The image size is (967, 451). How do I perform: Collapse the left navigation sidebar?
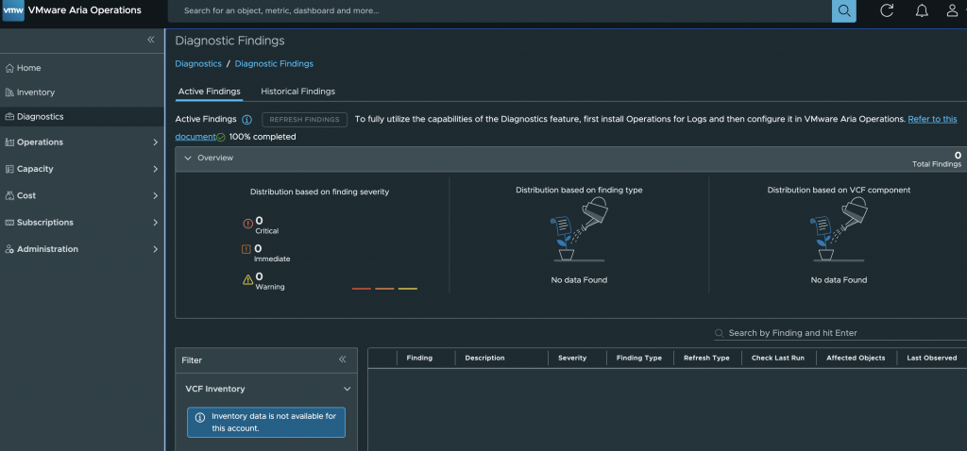coord(150,40)
